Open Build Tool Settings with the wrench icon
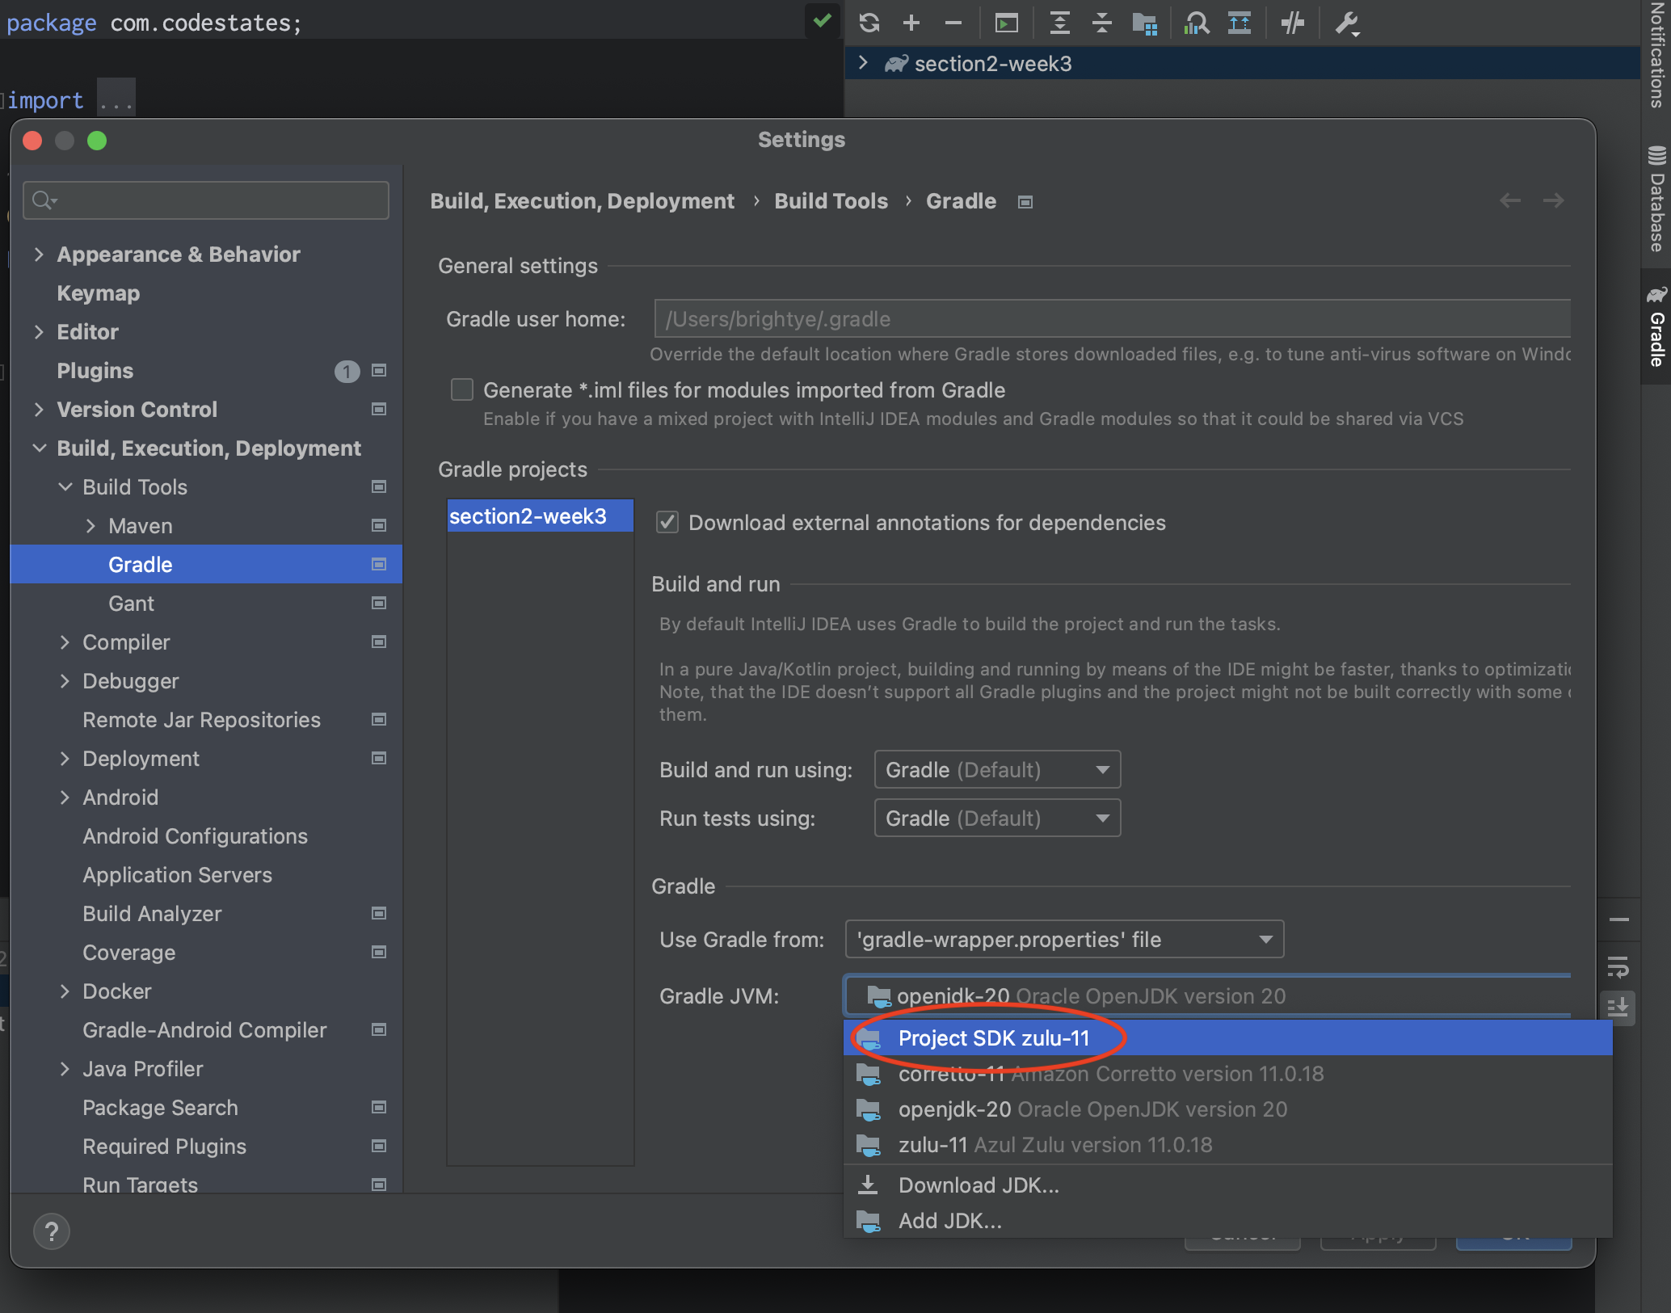The image size is (1671, 1313). pos(1346,23)
